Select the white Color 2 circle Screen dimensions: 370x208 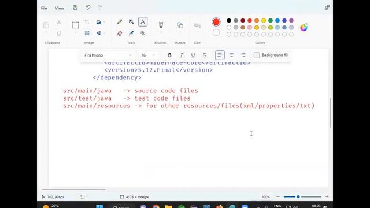(216, 32)
